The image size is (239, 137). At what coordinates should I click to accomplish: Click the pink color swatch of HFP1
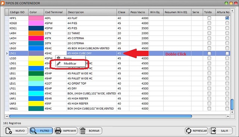[36, 18]
